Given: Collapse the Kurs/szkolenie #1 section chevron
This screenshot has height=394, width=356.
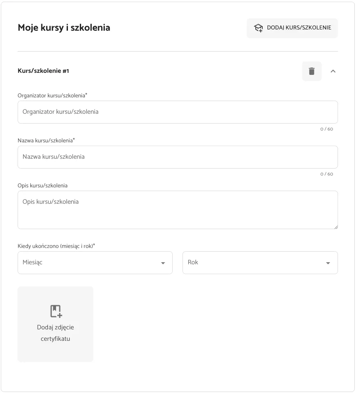Looking at the screenshot, I should coord(333,71).
